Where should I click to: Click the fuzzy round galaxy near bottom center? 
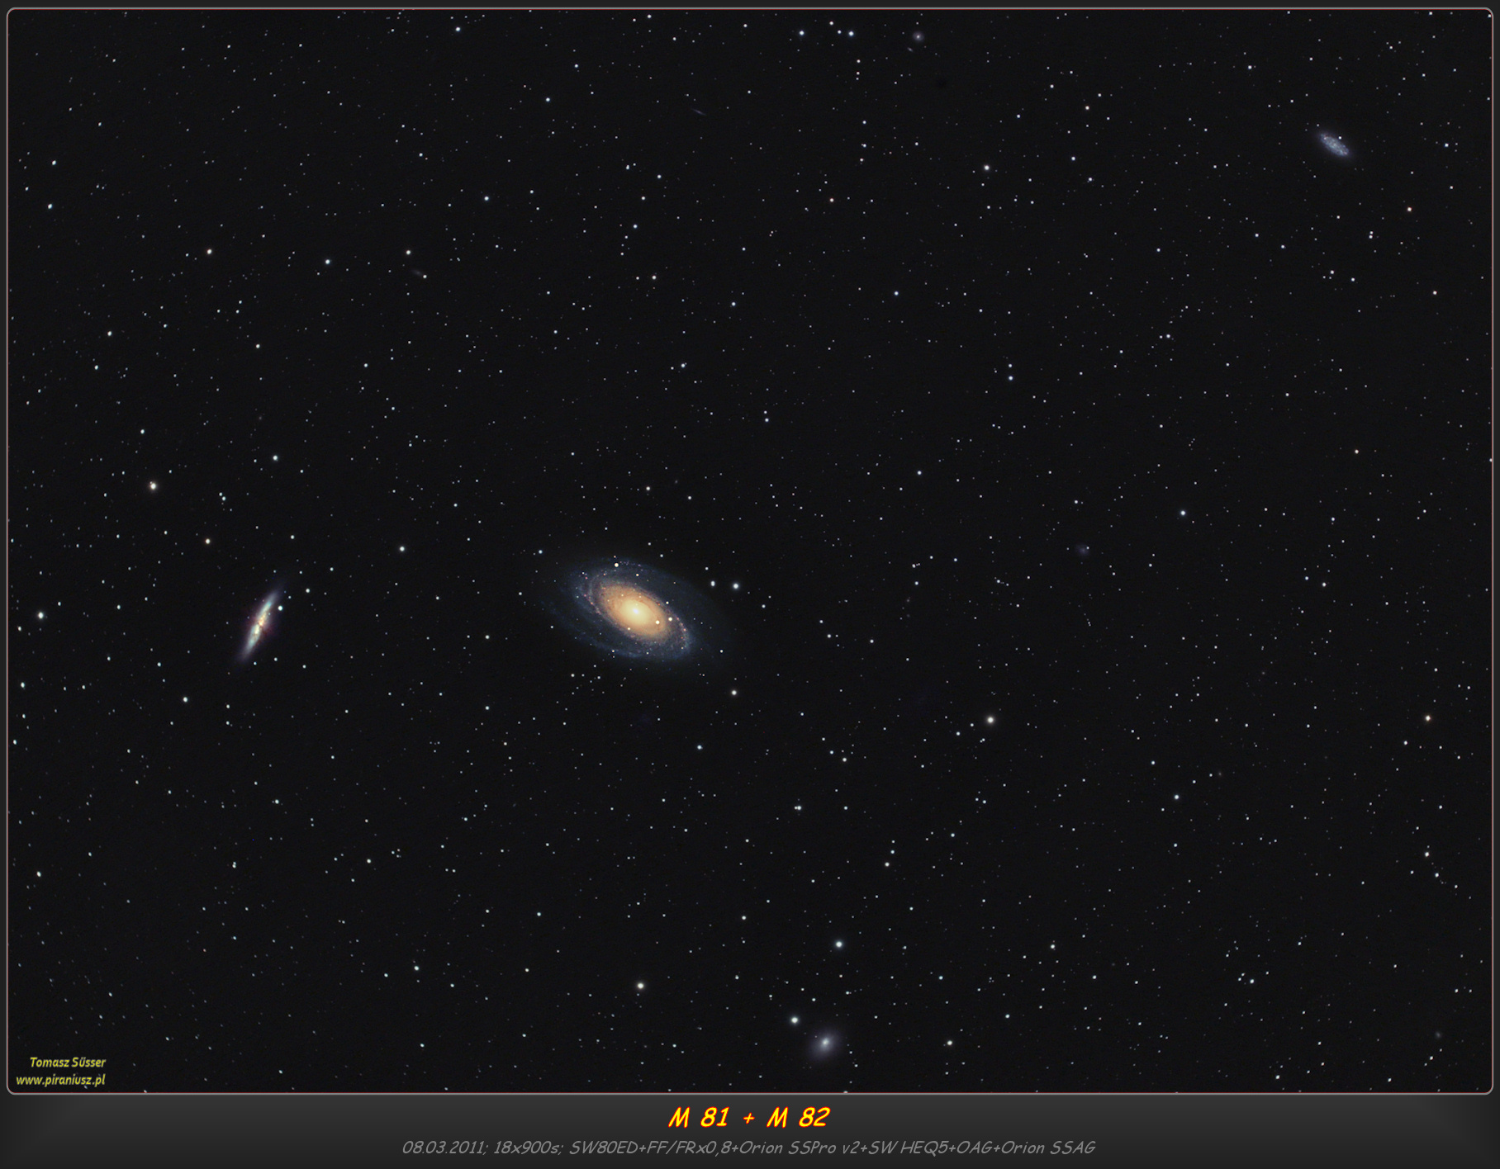click(824, 1044)
